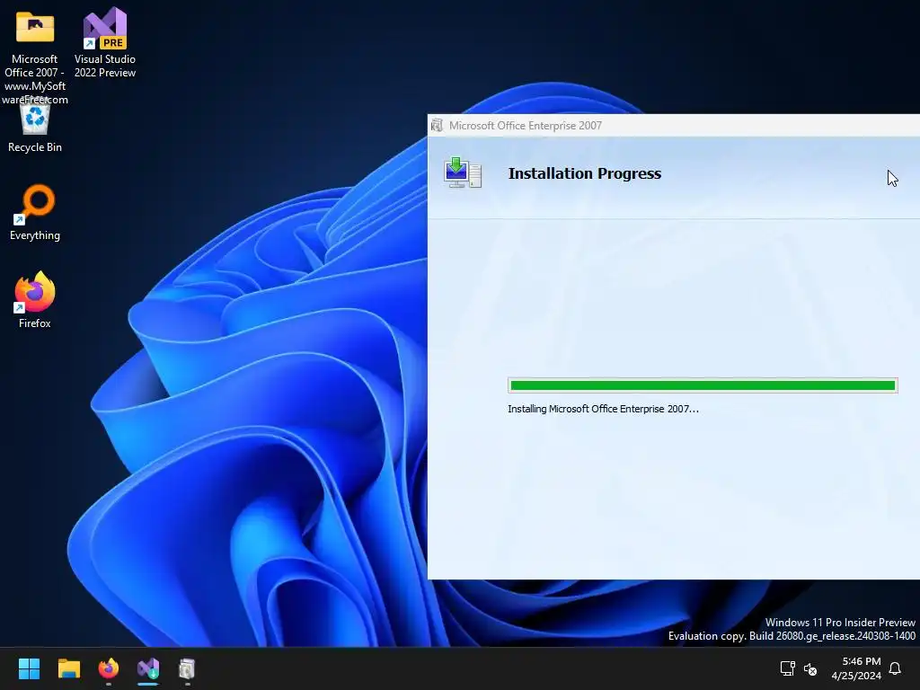Click the green installation progress bar
Screen dimensions: 920x690
coord(703,385)
